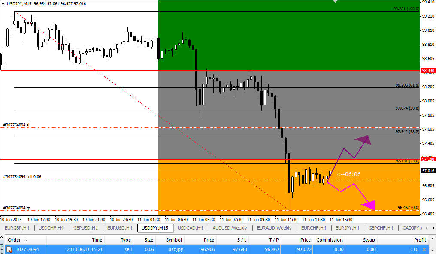Click the red 98.440 price tag

tap(428, 70)
